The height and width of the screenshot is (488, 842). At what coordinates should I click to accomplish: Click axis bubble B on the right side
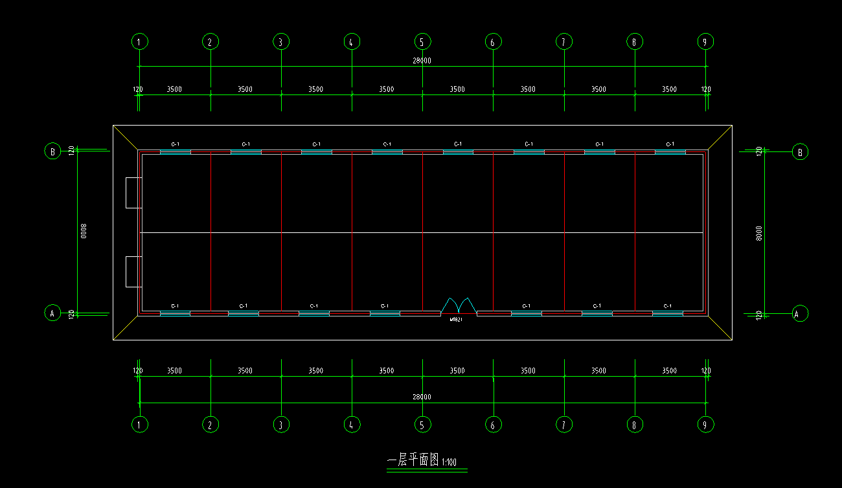800,152
